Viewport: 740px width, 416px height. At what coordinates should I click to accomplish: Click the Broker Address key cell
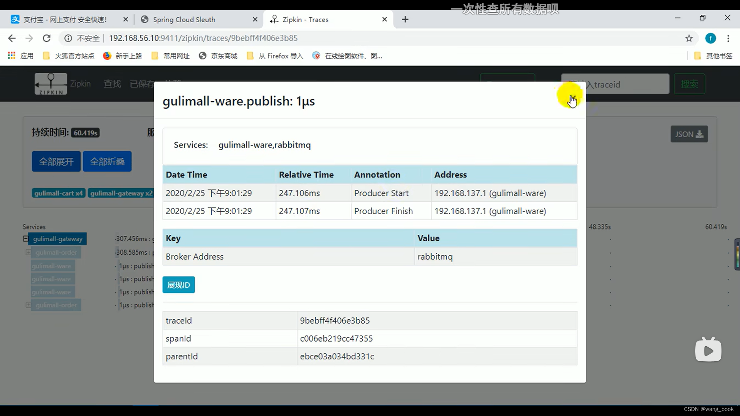[x=288, y=257]
